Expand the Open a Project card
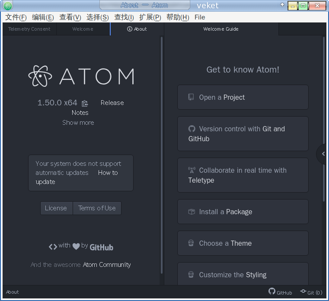 [x=243, y=97]
